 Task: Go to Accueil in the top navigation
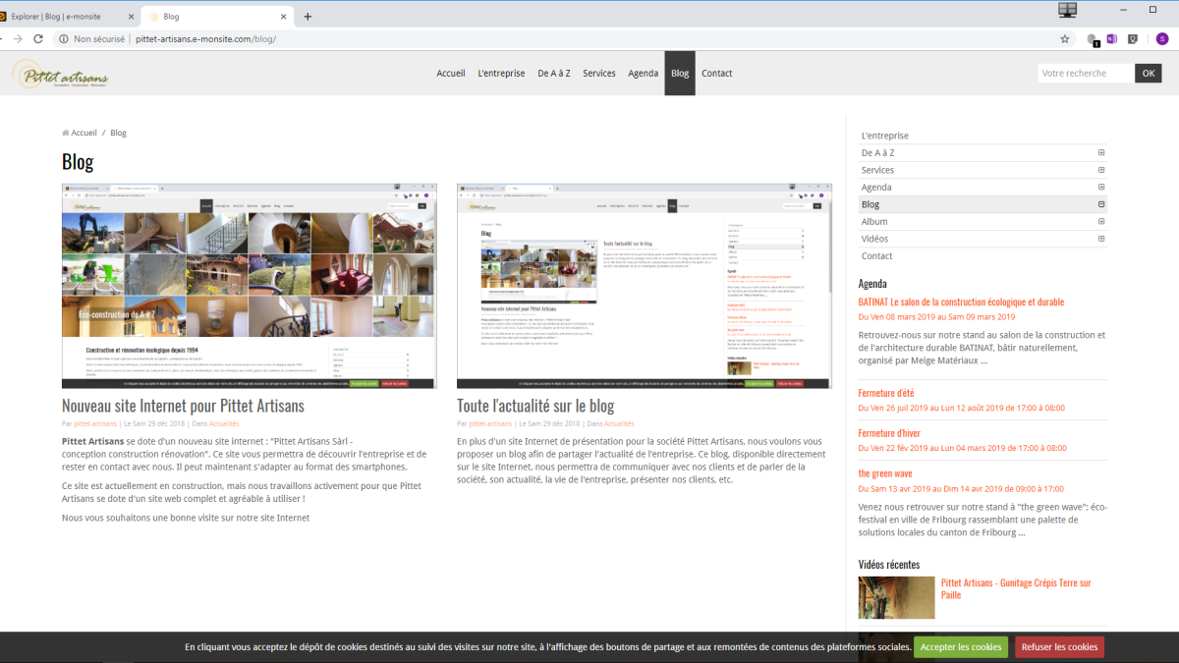[451, 74]
